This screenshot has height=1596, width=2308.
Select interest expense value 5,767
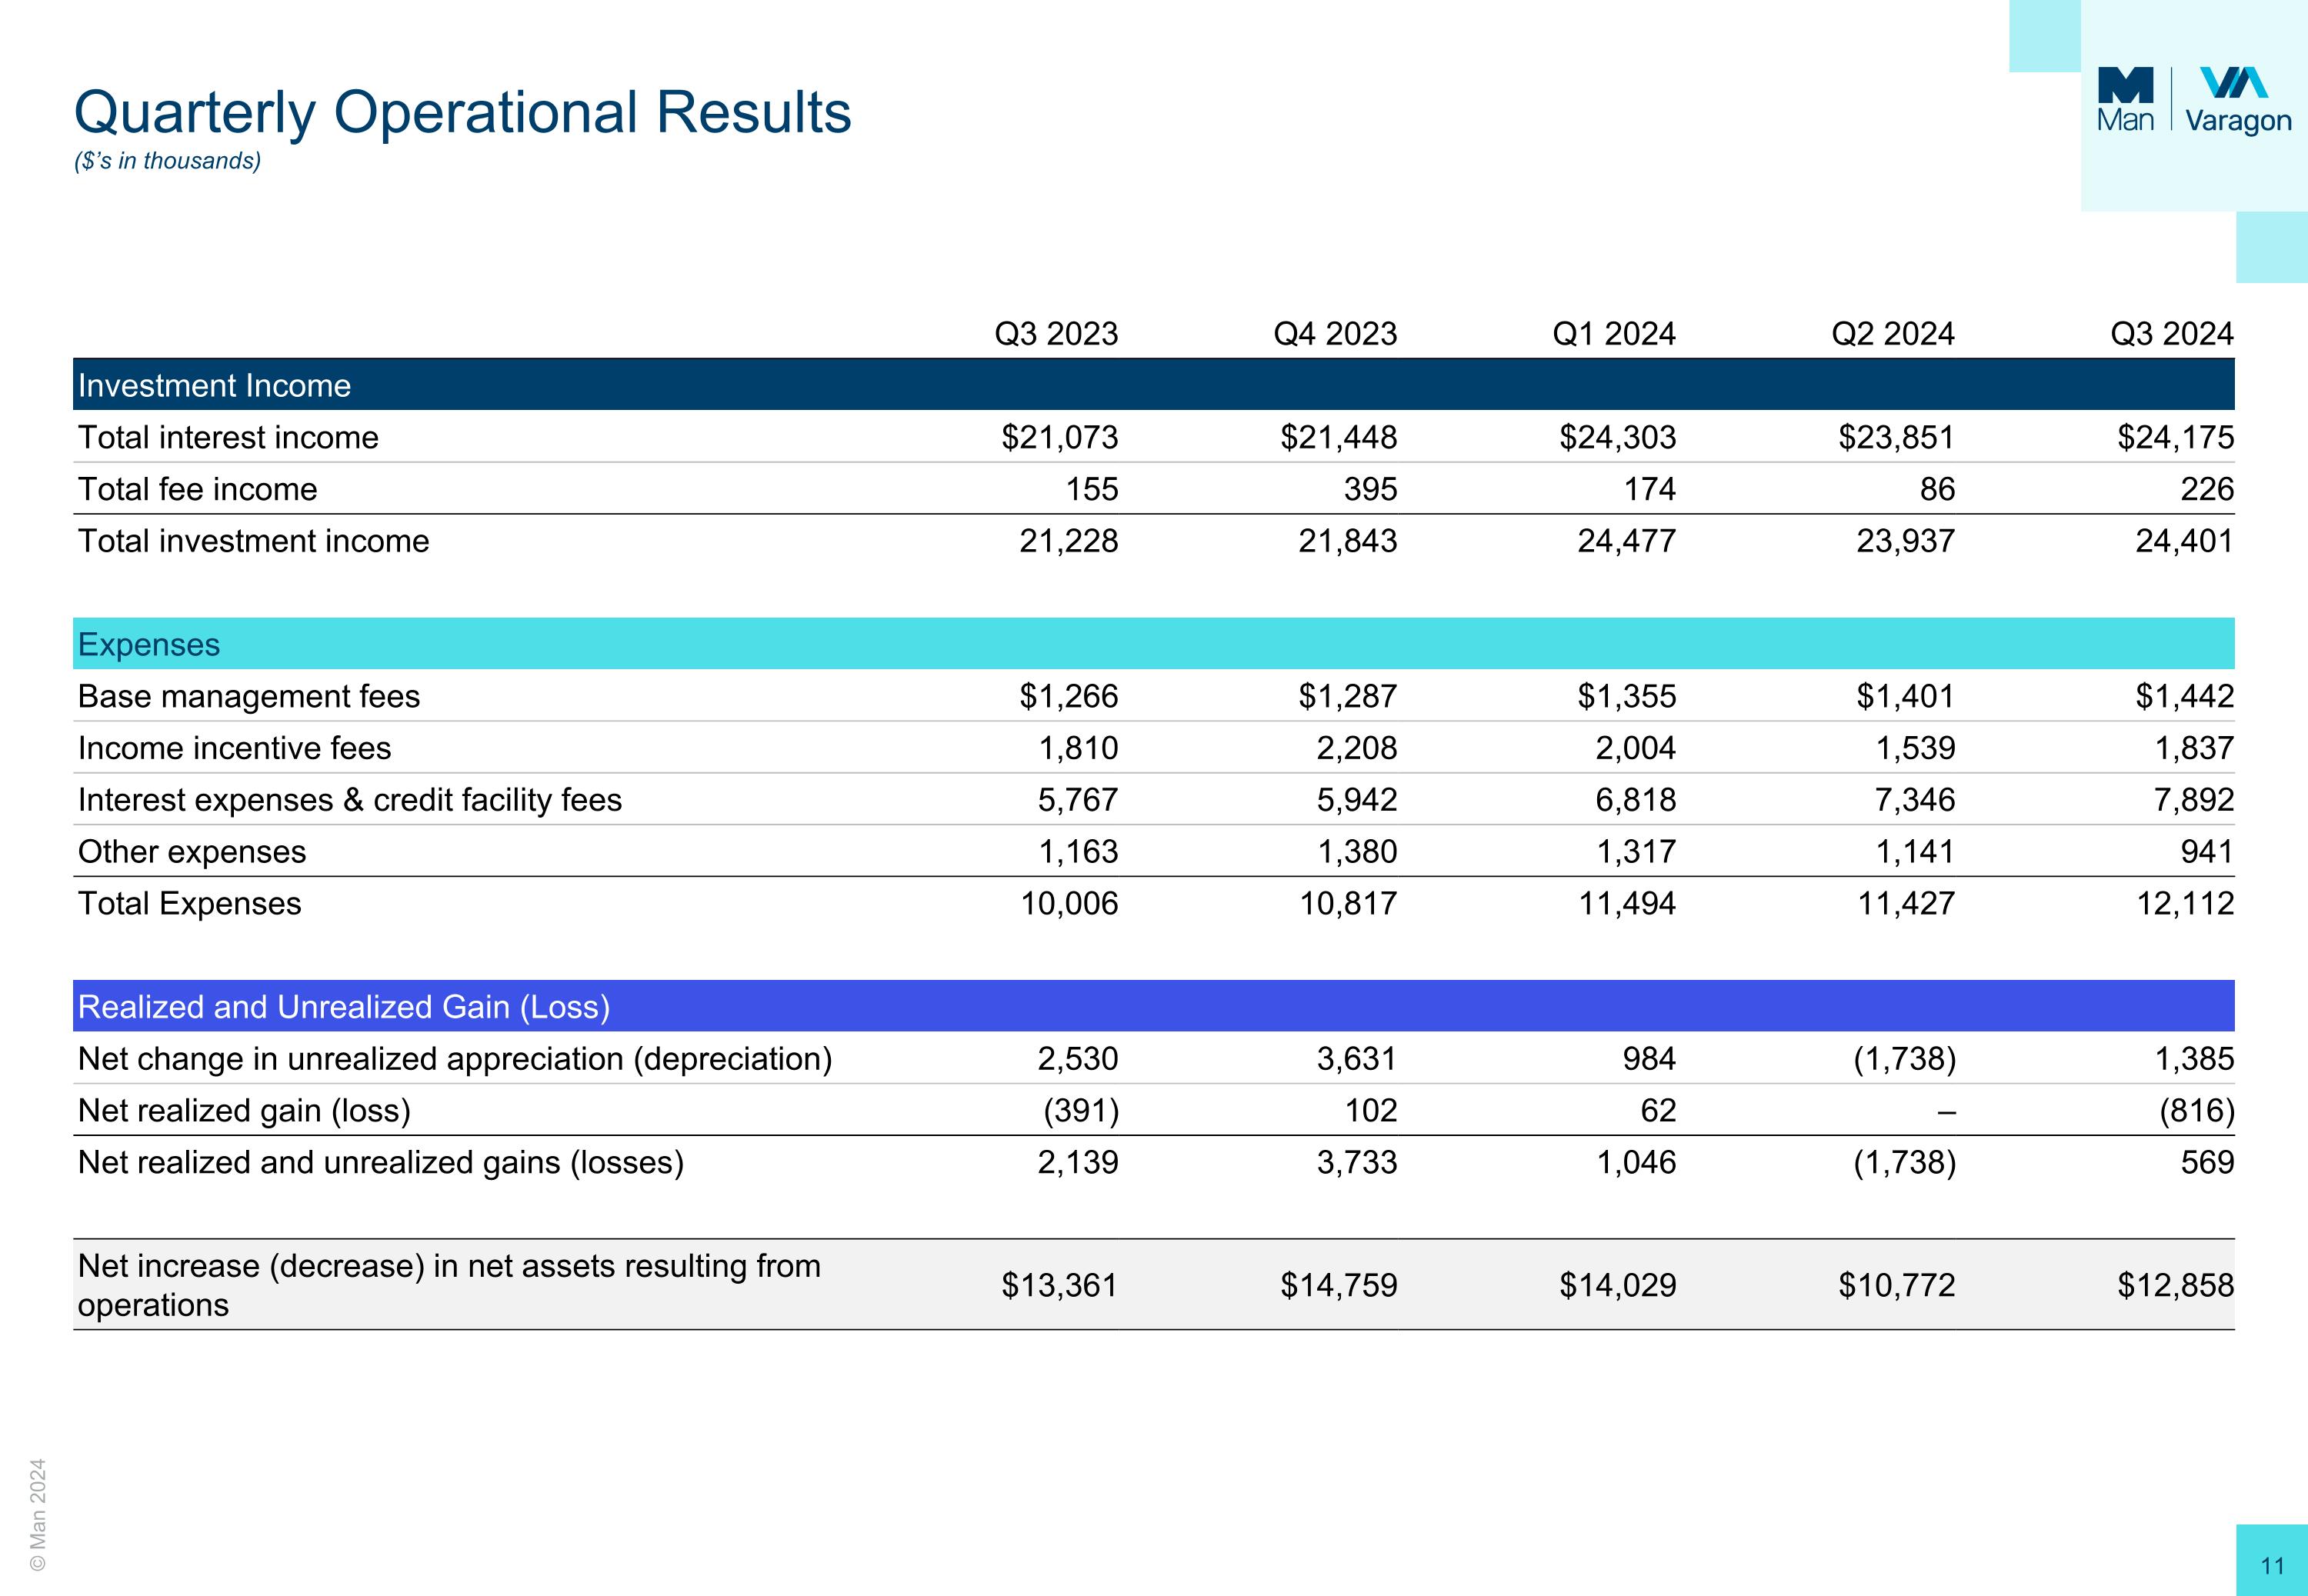coord(1078,800)
